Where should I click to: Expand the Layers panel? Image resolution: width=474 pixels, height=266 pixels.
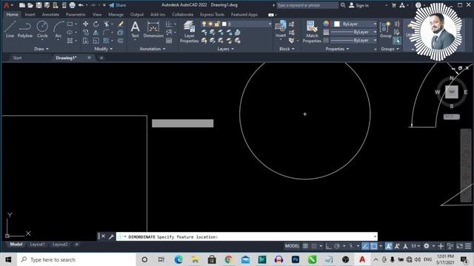click(225, 49)
